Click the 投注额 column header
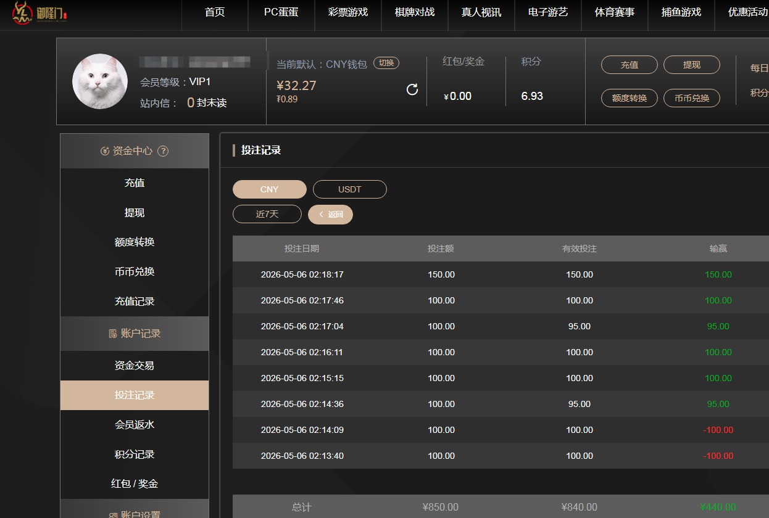This screenshot has height=518, width=769. click(441, 249)
